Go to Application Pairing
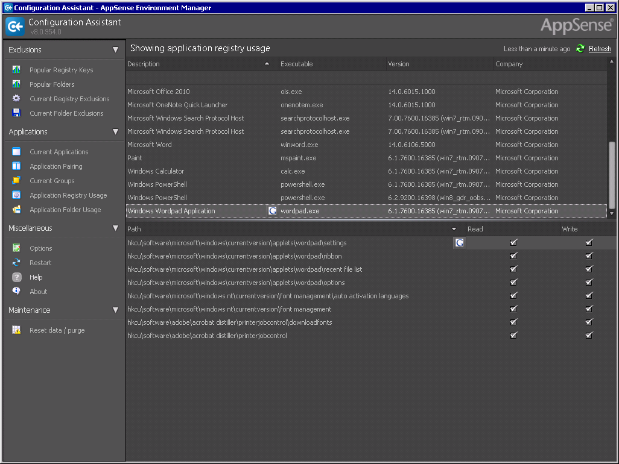This screenshot has height=464, width=619. pos(56,166)
